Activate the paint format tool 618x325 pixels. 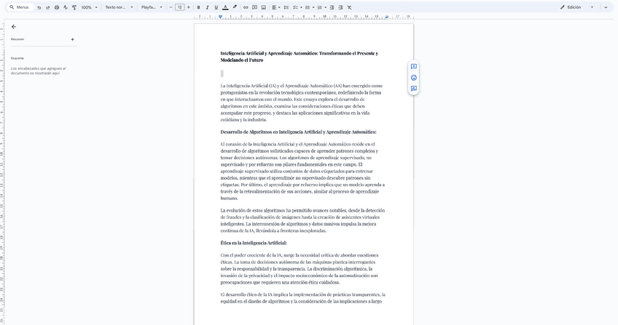coord(74,7)
